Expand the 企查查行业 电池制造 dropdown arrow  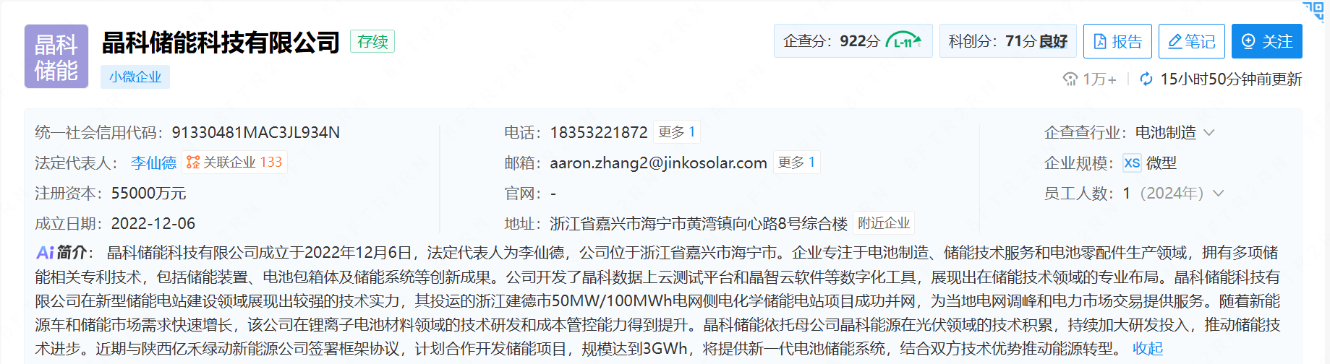click(1209, 133)
